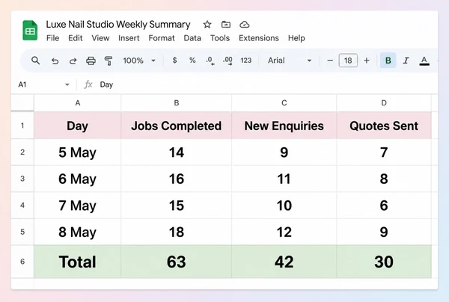
Task: Select the Quotes Sent header cell
Action: coord(384,126)
